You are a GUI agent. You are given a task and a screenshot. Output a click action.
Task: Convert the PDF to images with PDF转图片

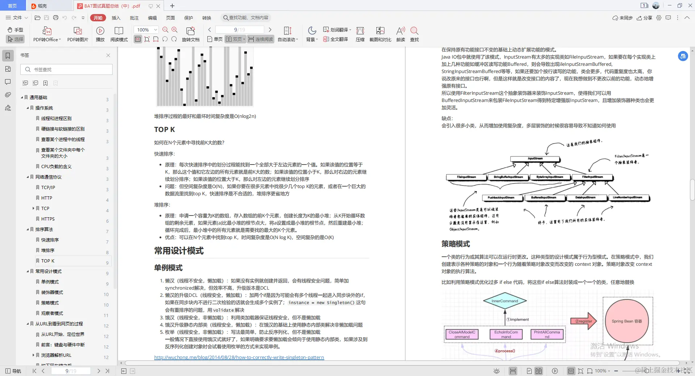[x=77, y=34]
